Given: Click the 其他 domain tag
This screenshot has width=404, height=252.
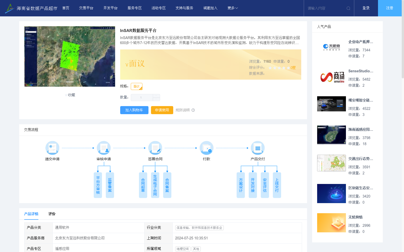Looking at the screenshot, I should click(x=196, y=249).
